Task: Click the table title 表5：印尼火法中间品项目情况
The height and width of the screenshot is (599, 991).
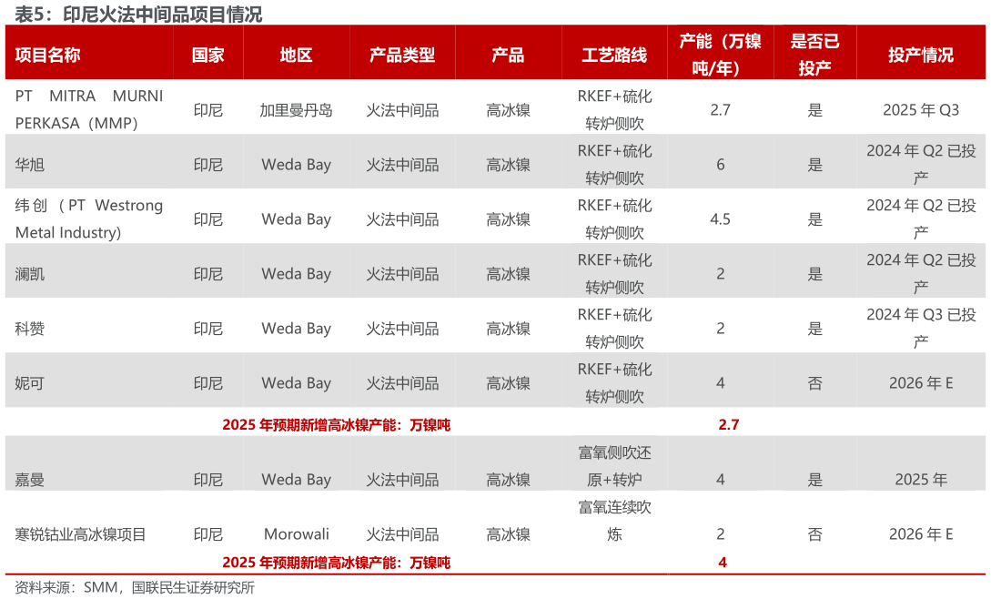Action: click(138, 14)
